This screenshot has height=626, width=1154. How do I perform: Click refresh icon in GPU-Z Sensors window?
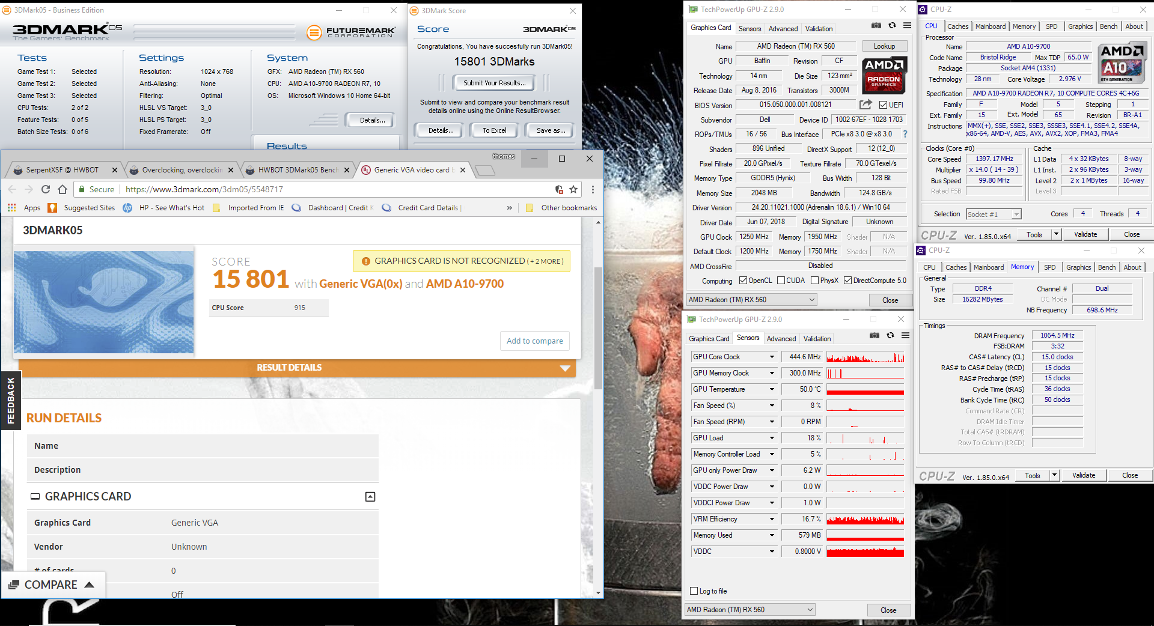(x=890, y=335)
